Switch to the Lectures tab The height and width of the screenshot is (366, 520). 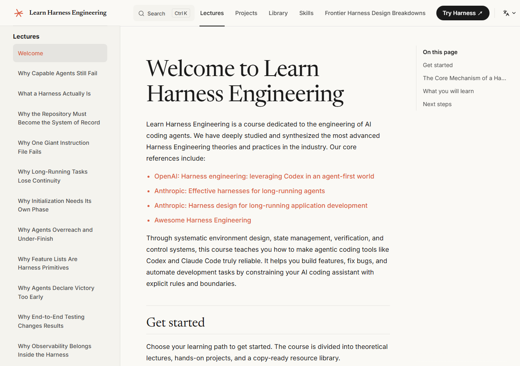tap(212, 13)
